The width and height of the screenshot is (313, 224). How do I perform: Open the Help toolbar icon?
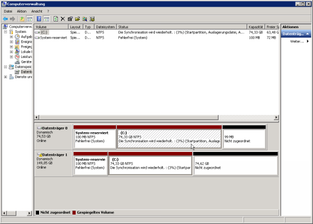click(x=39, y=19)
